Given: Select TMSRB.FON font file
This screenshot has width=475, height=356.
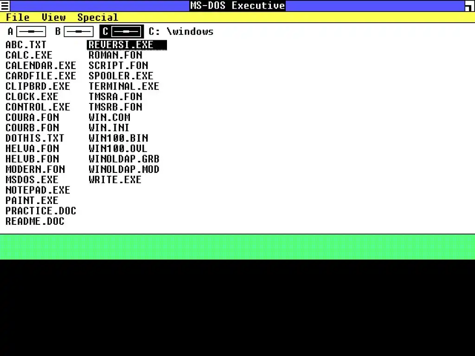Looking at the screenshot, I should click(x=115, y=107).
